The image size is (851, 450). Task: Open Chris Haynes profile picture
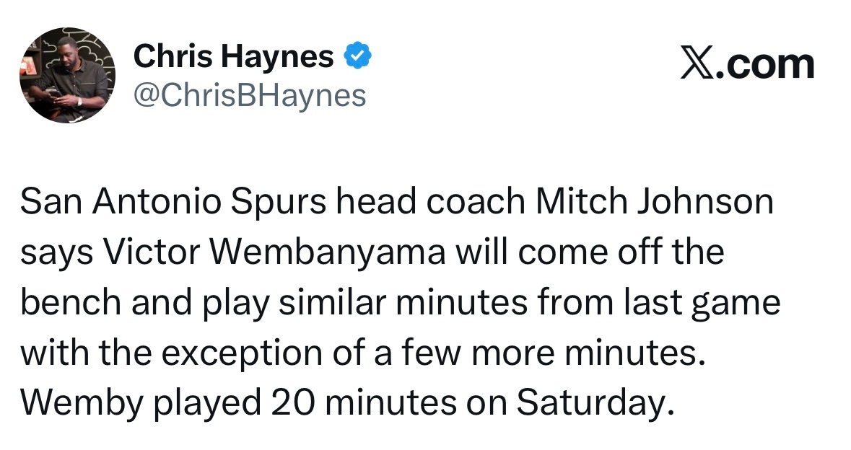pos(66,76)
